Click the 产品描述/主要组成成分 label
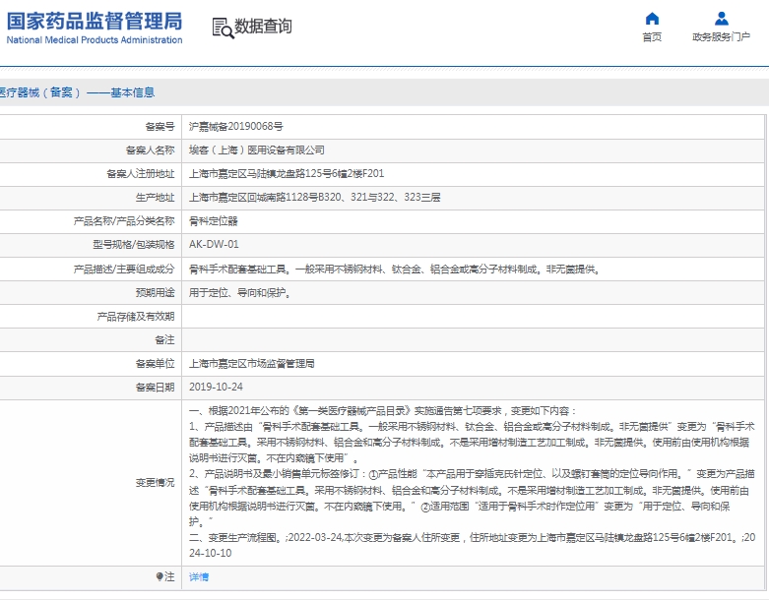This screenshot has width=769, height=600. click(124, 269)
